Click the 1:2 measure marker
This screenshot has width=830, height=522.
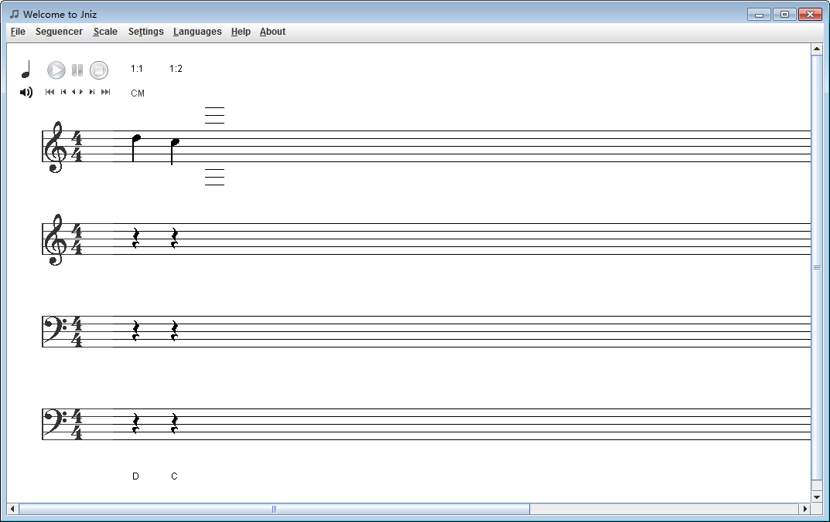[x=176, y=68]
